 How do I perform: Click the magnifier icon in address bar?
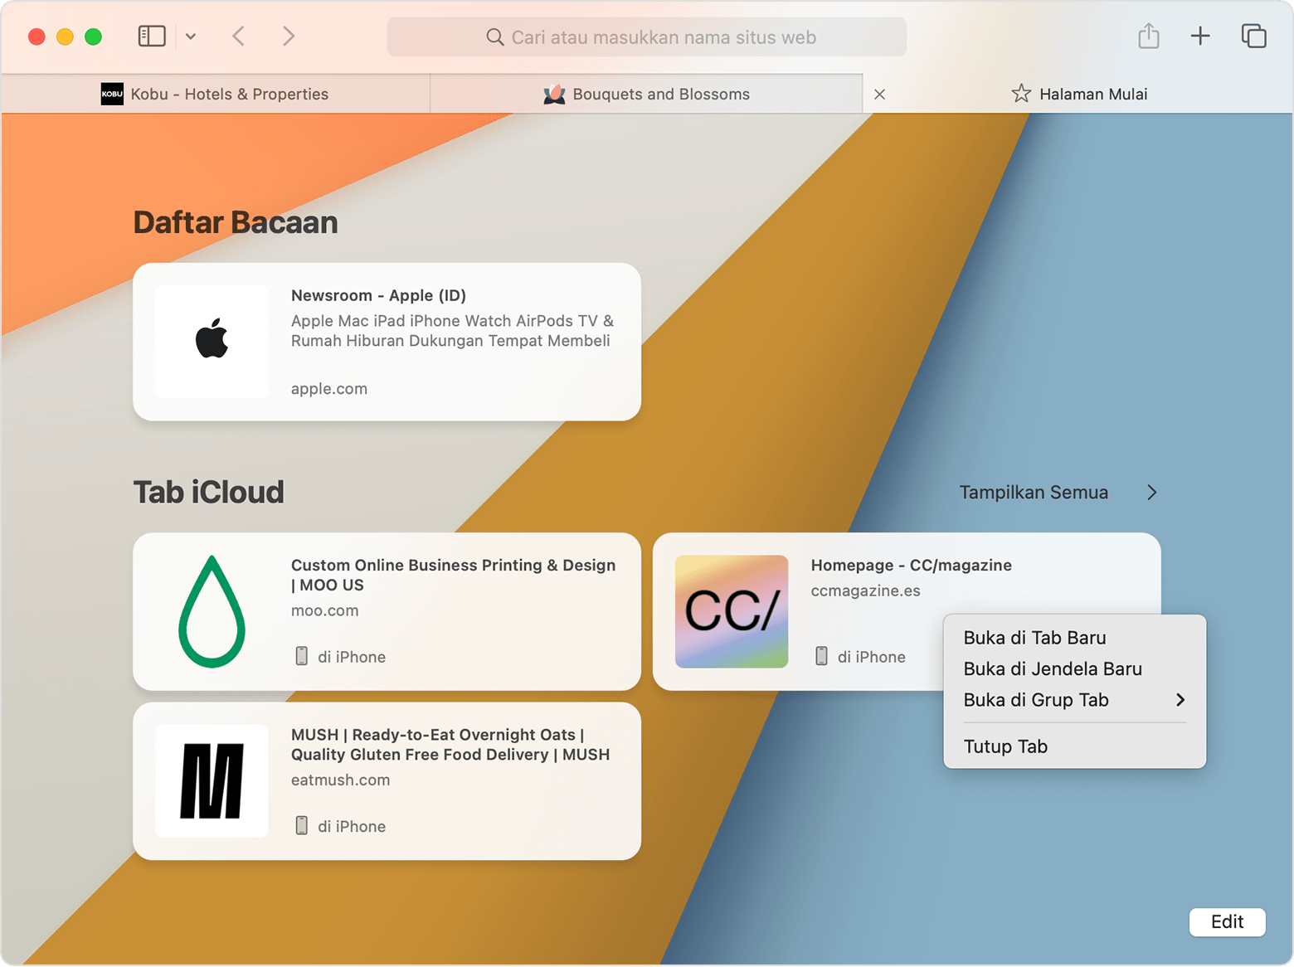[x=494, y=37]
